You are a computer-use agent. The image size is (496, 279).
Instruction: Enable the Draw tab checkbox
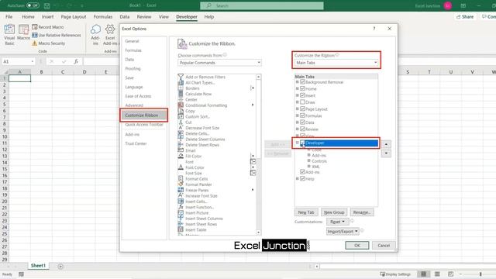pyautogui.click(x=302, y=102)
